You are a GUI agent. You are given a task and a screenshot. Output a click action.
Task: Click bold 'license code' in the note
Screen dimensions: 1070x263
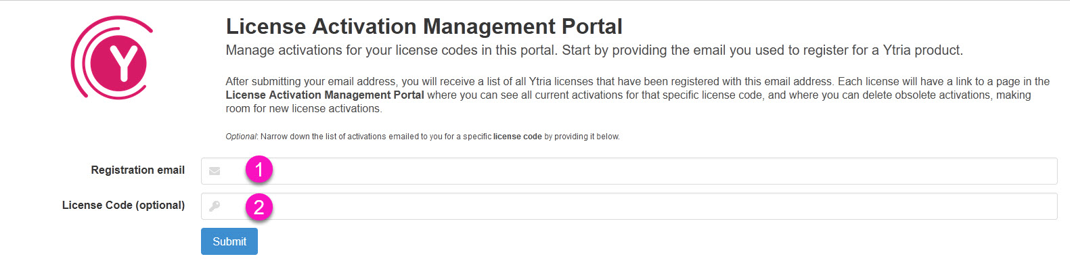(518, 137)
